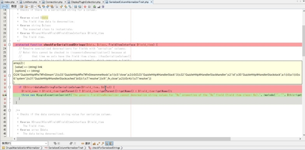Click the database cylinder toolbar icon

(103, 7)
